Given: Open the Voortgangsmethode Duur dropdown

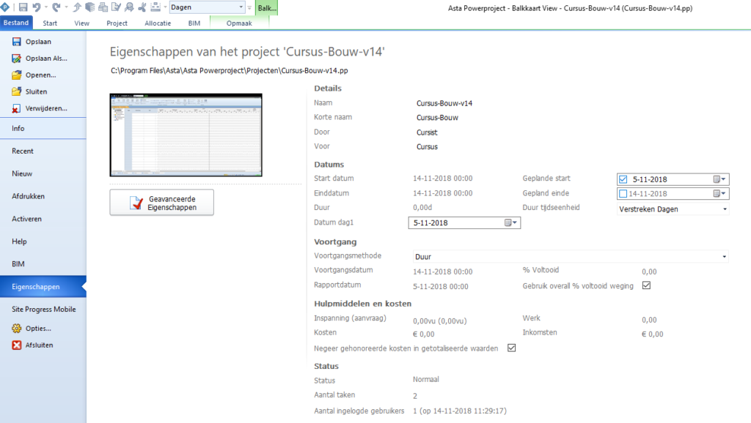Looking at the screenshot, I should 571,257.
